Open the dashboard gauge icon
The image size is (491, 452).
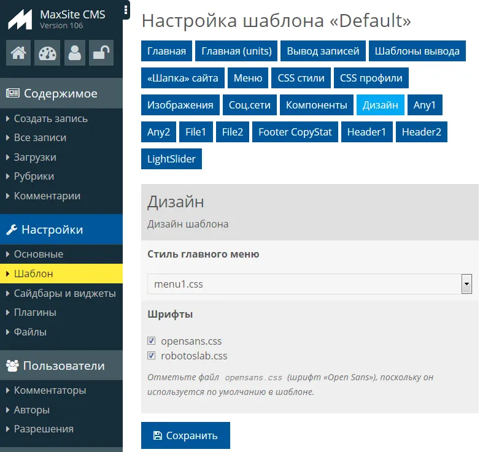[x=47, y=53]
